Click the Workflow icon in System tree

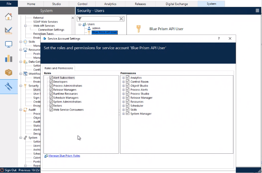point(25,74)
